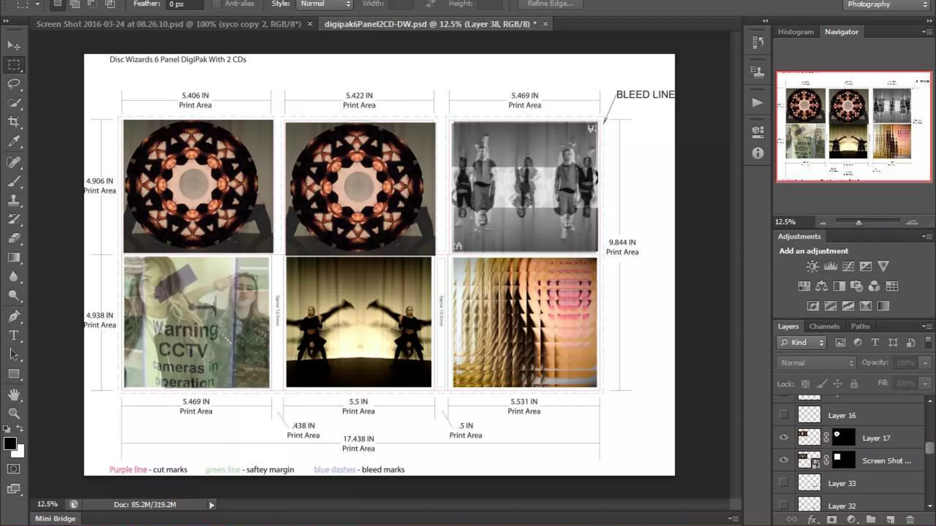This screenshot has height=526, width=936.
Task: Select the Pen tool
Action: (14, 316)
